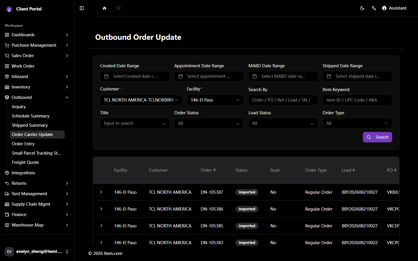This screenshot has height=261, width=418.
Task: Collapse the Outbound menu chevron
Action: (x=67, y=97)
